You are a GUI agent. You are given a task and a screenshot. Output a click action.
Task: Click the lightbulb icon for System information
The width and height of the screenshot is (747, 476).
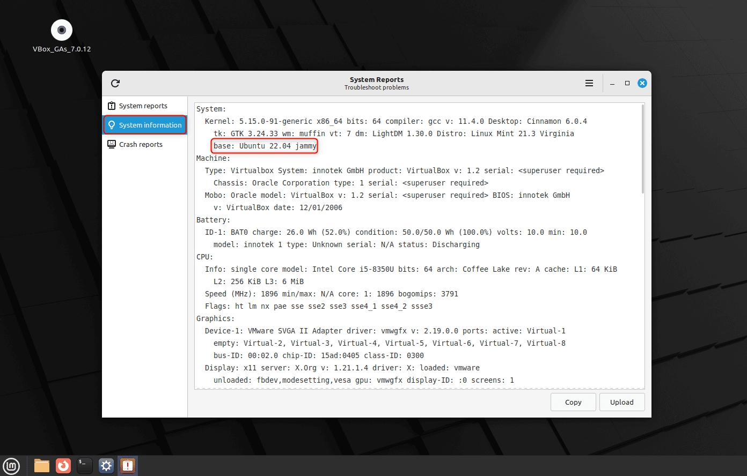[x=112, y=125]
